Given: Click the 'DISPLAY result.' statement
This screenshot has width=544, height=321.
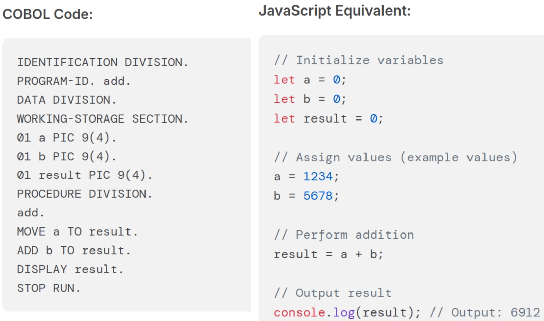Looking at the screenshot, I should (70, 269).
